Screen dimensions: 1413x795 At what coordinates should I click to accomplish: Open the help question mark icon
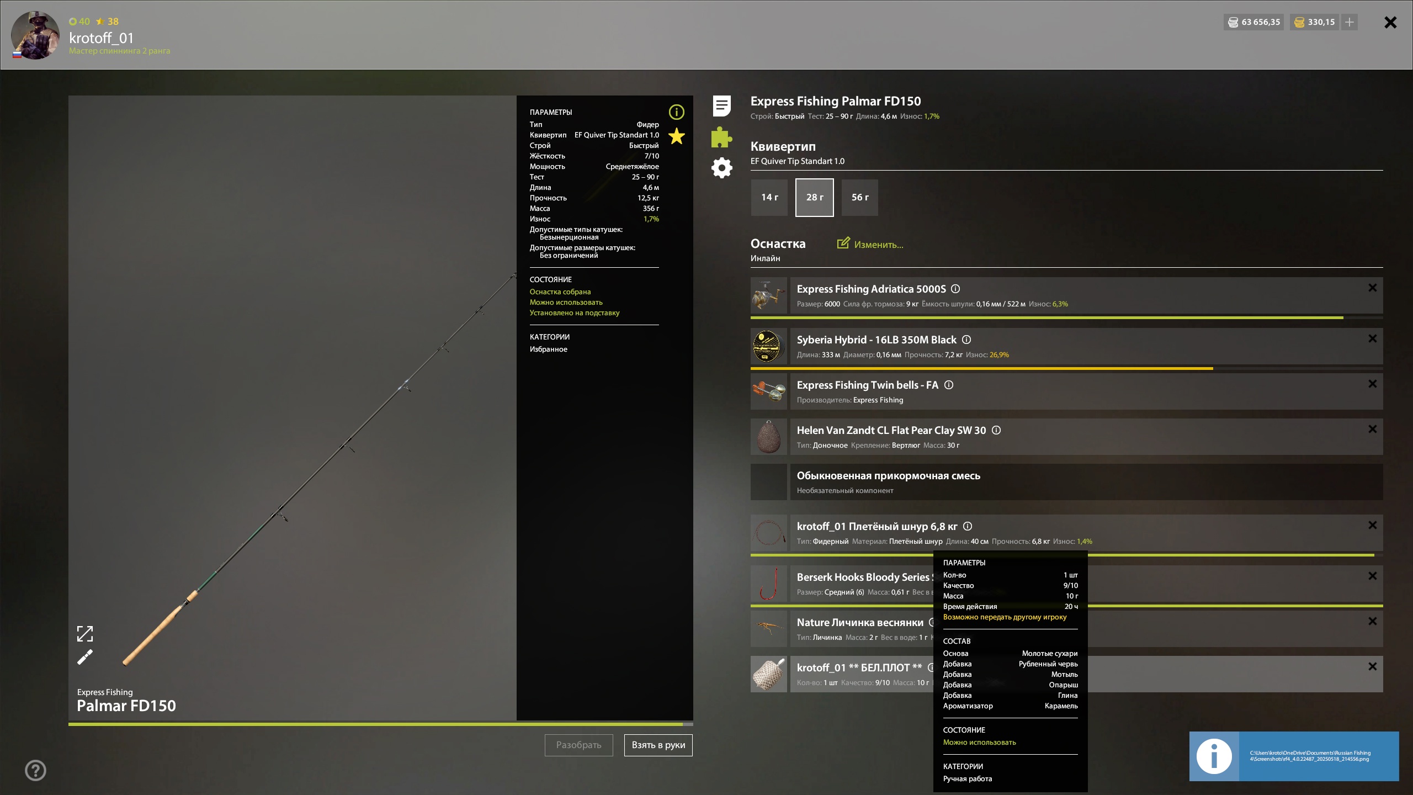coord(36,770)
